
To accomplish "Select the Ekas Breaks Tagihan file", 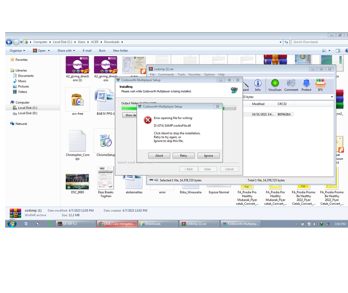I will (106, 182).
